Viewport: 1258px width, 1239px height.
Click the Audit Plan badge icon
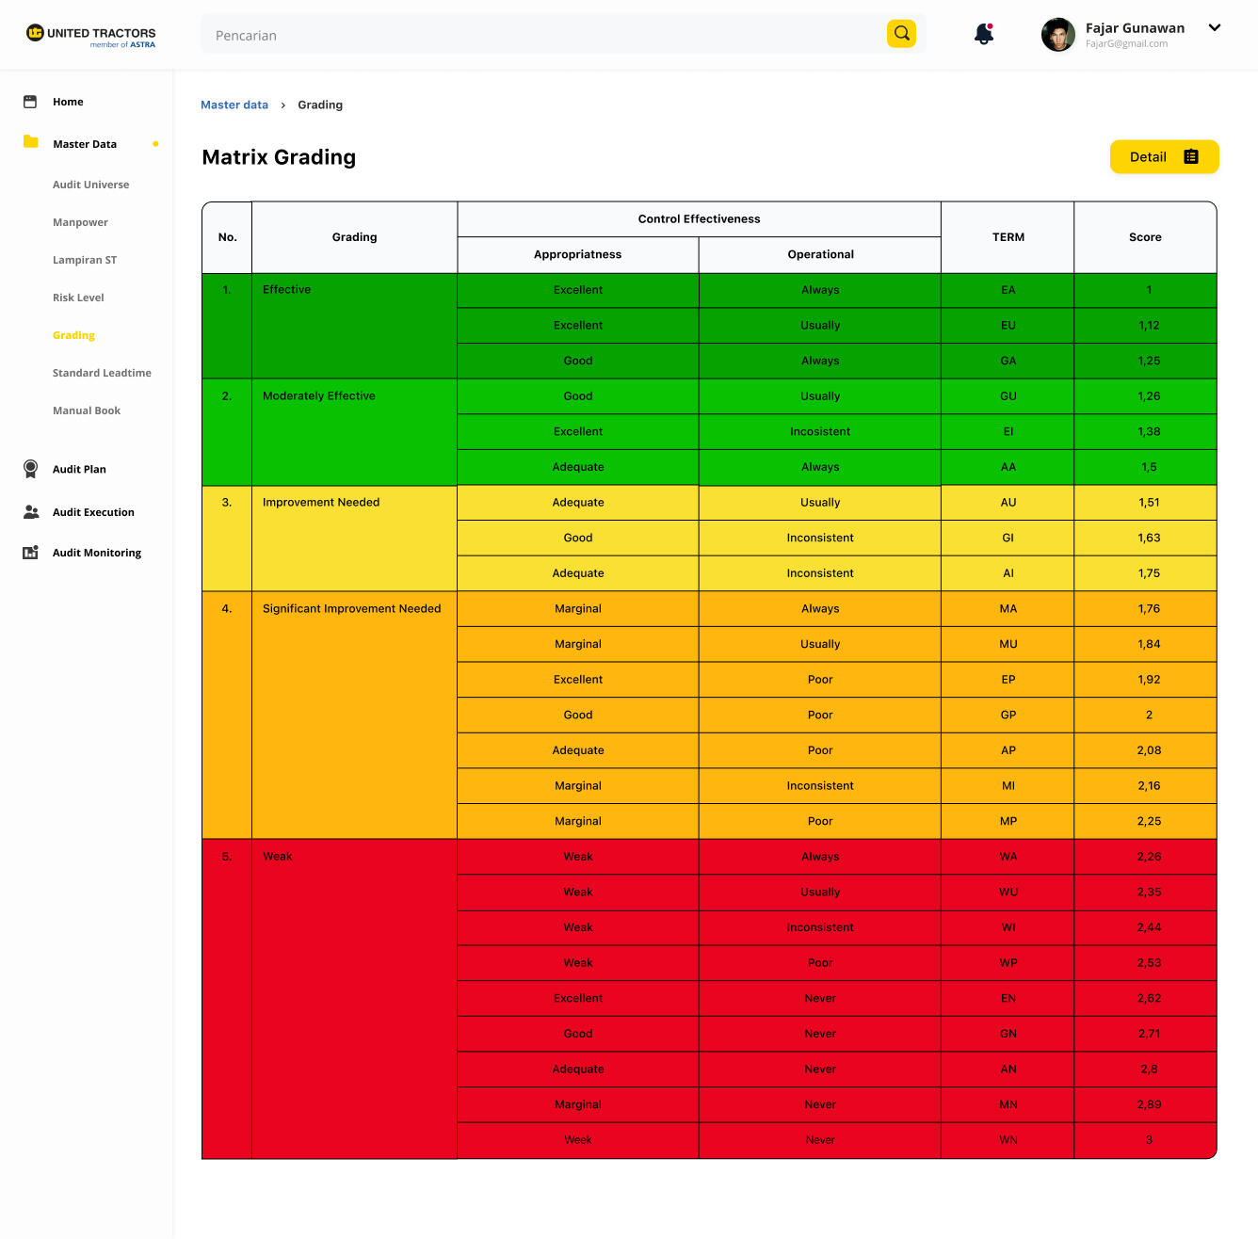(x=30, y=469)
